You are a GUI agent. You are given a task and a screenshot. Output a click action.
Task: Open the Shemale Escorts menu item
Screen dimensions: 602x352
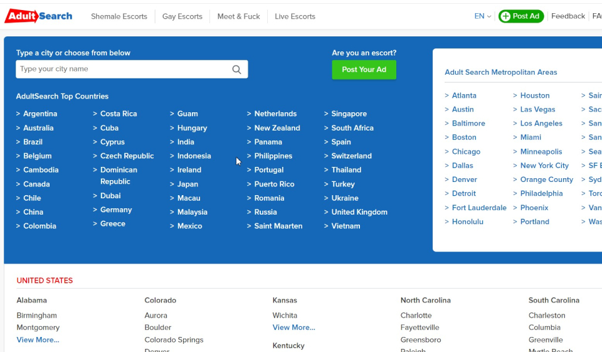point(119,16)
